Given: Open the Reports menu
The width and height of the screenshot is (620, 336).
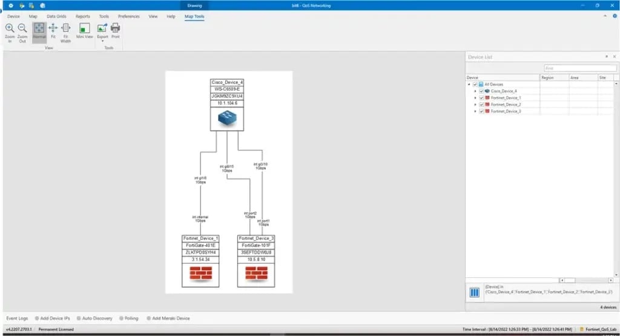Looking at the screenshot, I should (82, 16).
